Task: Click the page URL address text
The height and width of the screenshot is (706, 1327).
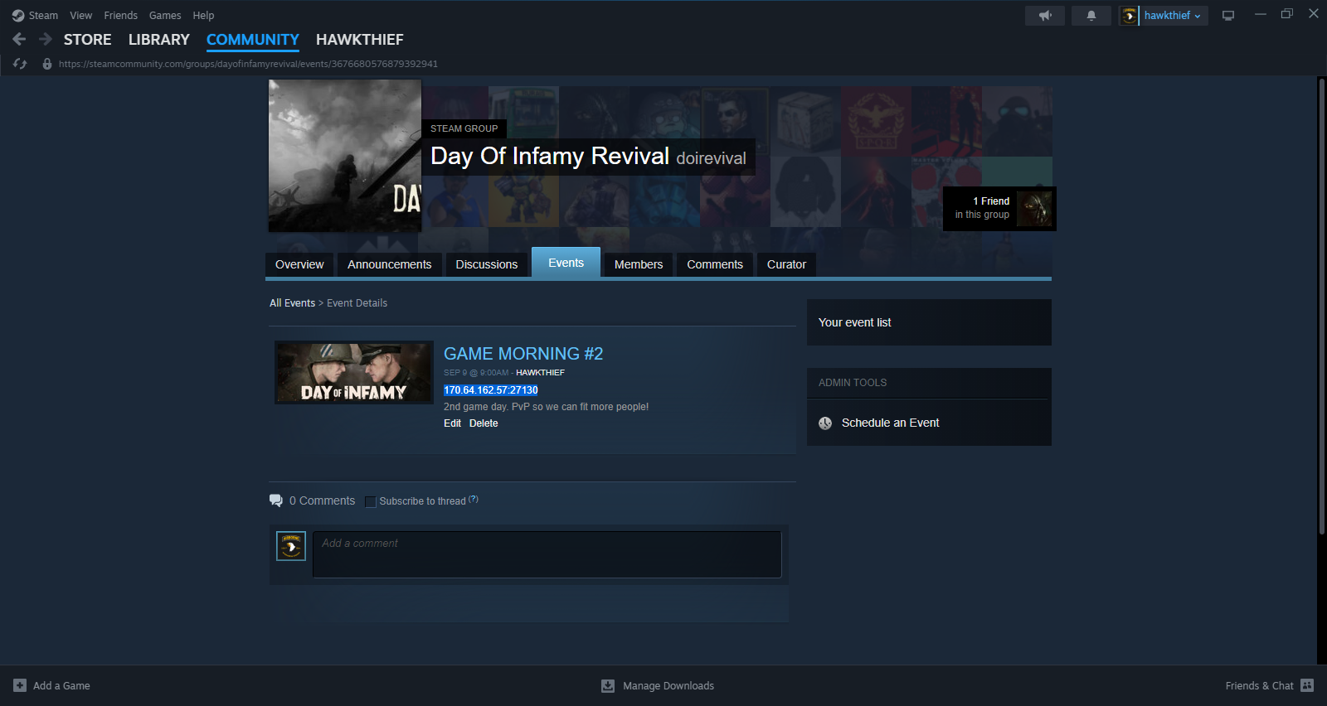Action: [248, 64]
